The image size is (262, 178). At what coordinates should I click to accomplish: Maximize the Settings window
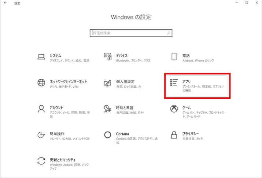(x=247, y=3)
